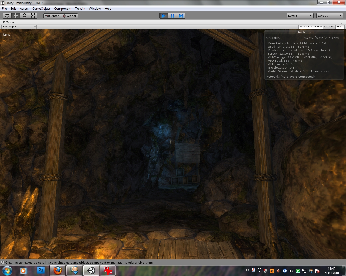Select the Hand tool in toolbar
This screenshot has height=276, width=346.
[x=7, y=16]
